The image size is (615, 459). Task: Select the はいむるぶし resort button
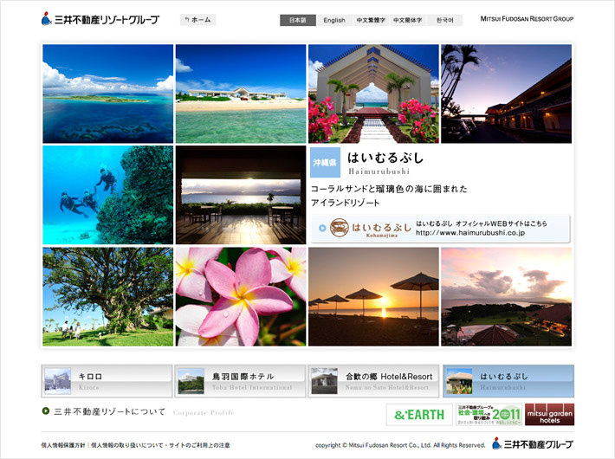(x=508, y=381)
